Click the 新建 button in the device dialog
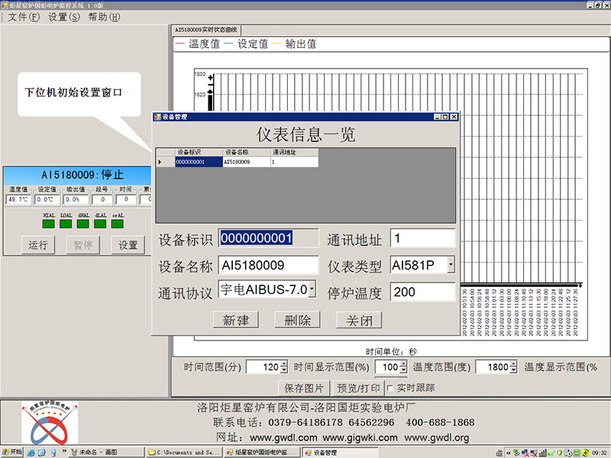 [237, 320]
